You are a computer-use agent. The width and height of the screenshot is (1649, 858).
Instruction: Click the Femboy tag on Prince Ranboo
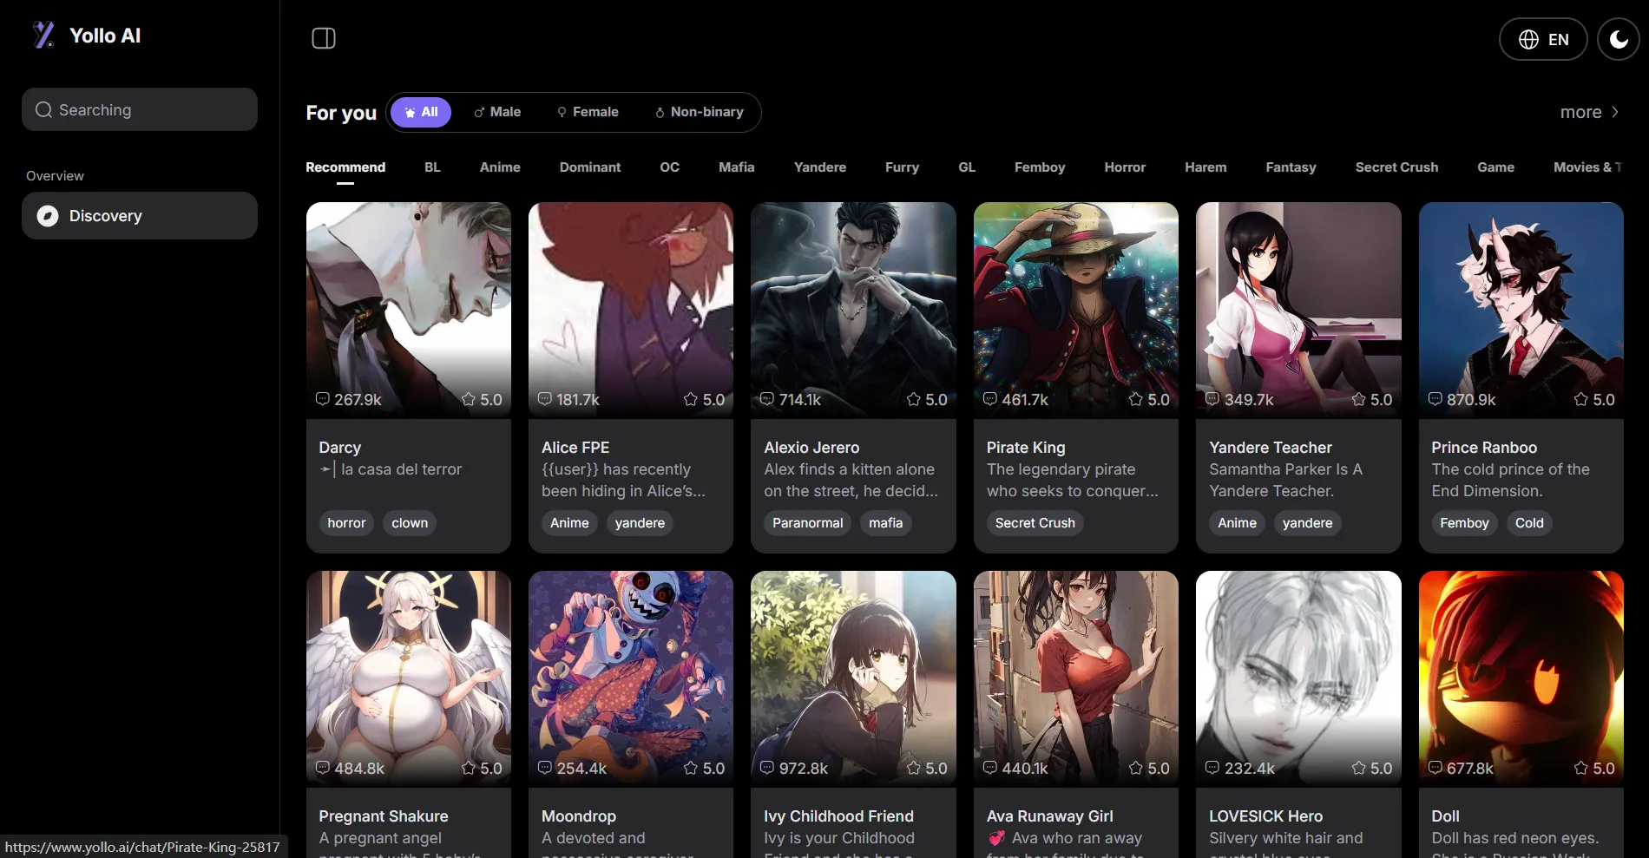coord(1464,523)
